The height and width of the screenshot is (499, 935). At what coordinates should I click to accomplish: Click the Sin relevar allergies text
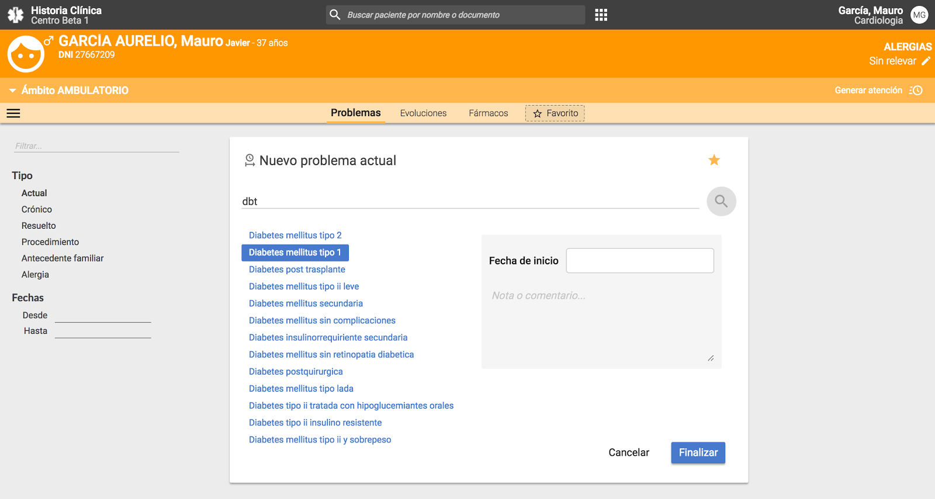(892, 61)
